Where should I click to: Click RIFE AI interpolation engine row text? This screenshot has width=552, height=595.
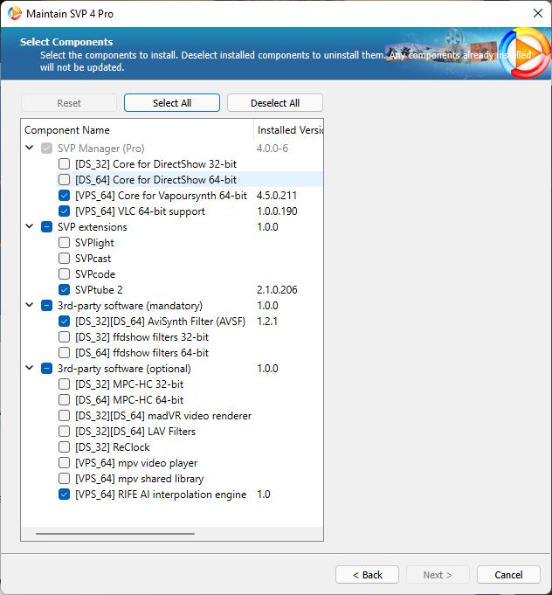[x=161, y=495]
